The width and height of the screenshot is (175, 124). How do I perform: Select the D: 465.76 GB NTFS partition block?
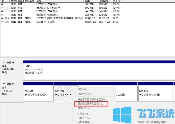[x=99, y=72]
